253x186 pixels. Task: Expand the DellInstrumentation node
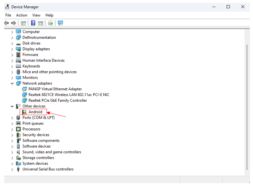point(12,38)
